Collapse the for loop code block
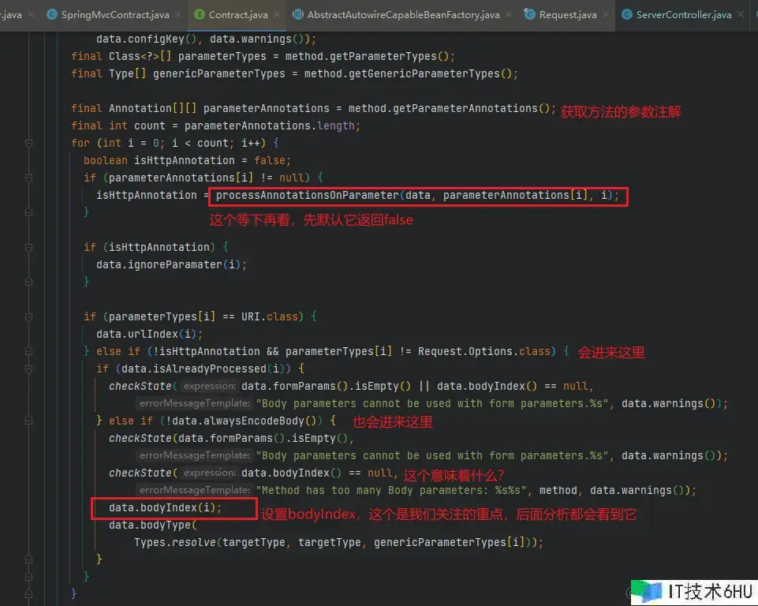The image size is (758, 606). [x=28, y=143]
